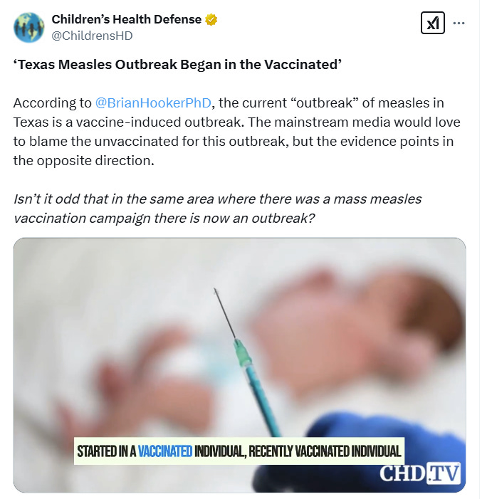487x499 pixels.
Task: Click the CHD.TV watermark logo
Action: [420, 473]
